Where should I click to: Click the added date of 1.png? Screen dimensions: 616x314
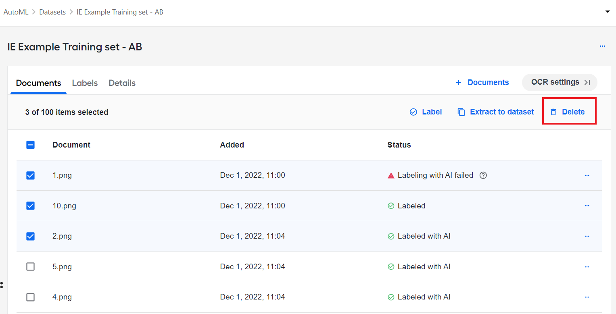coord(253,175)
